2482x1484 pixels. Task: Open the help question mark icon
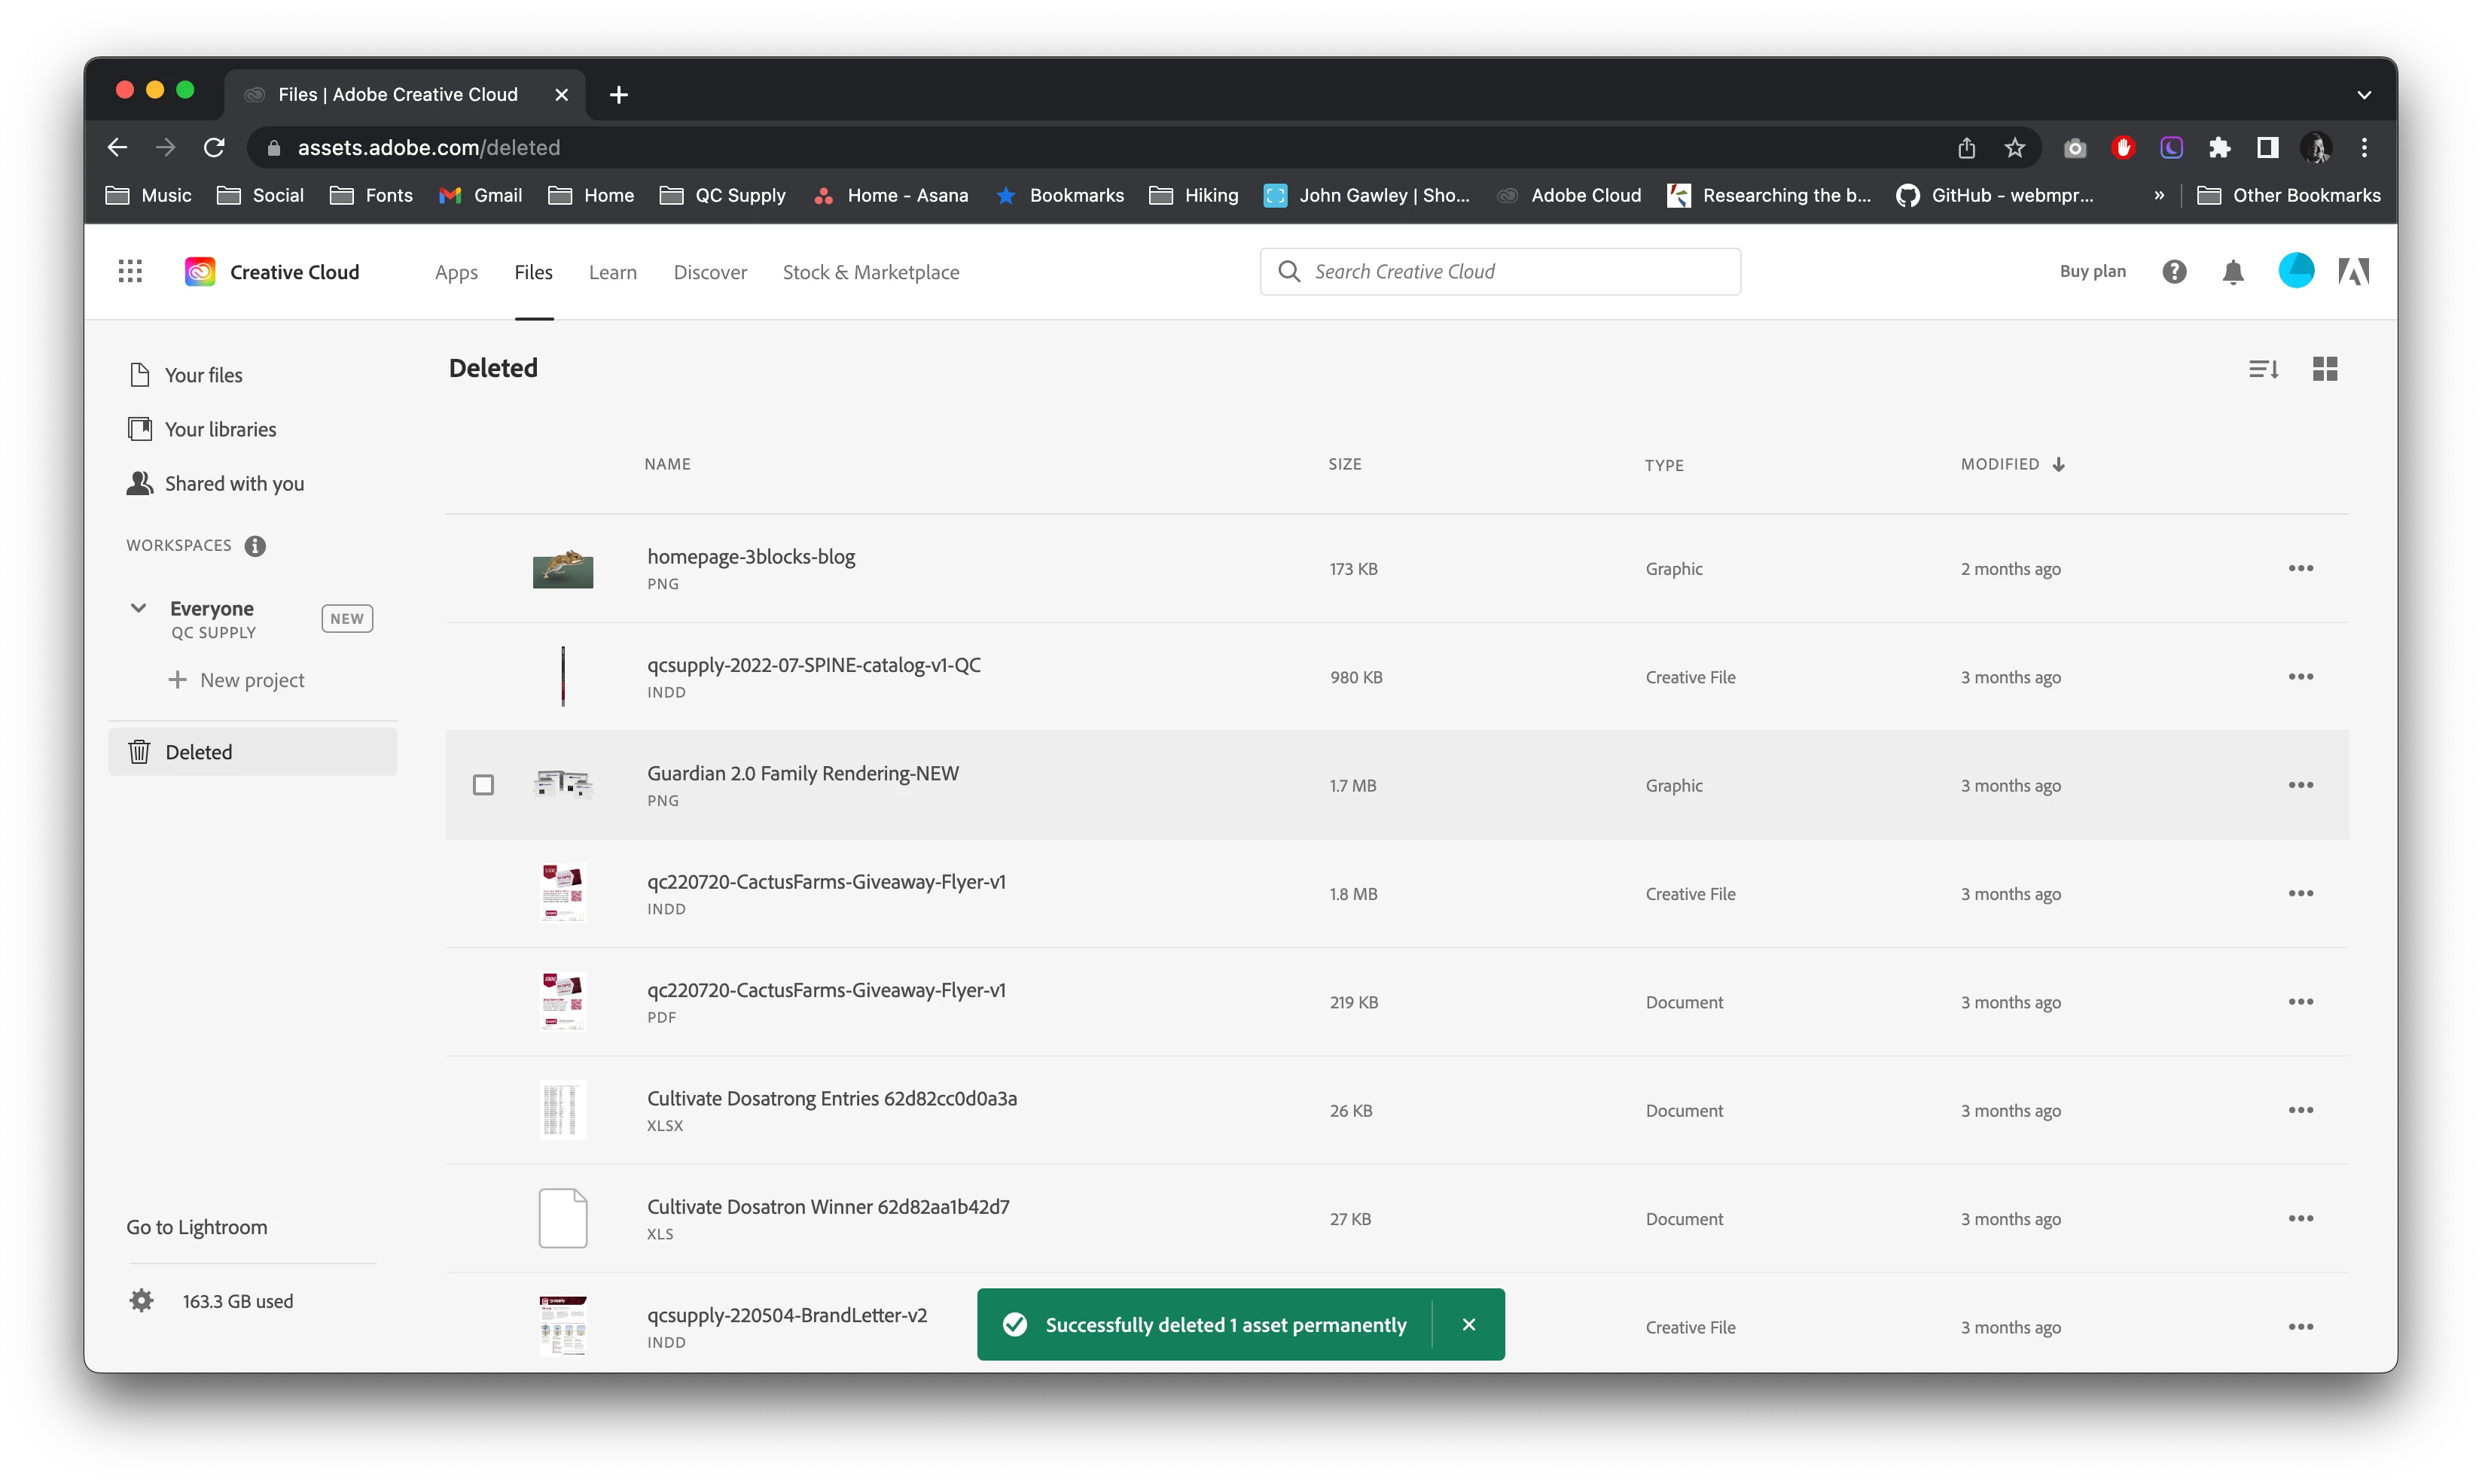click(x=2174, y=272)
